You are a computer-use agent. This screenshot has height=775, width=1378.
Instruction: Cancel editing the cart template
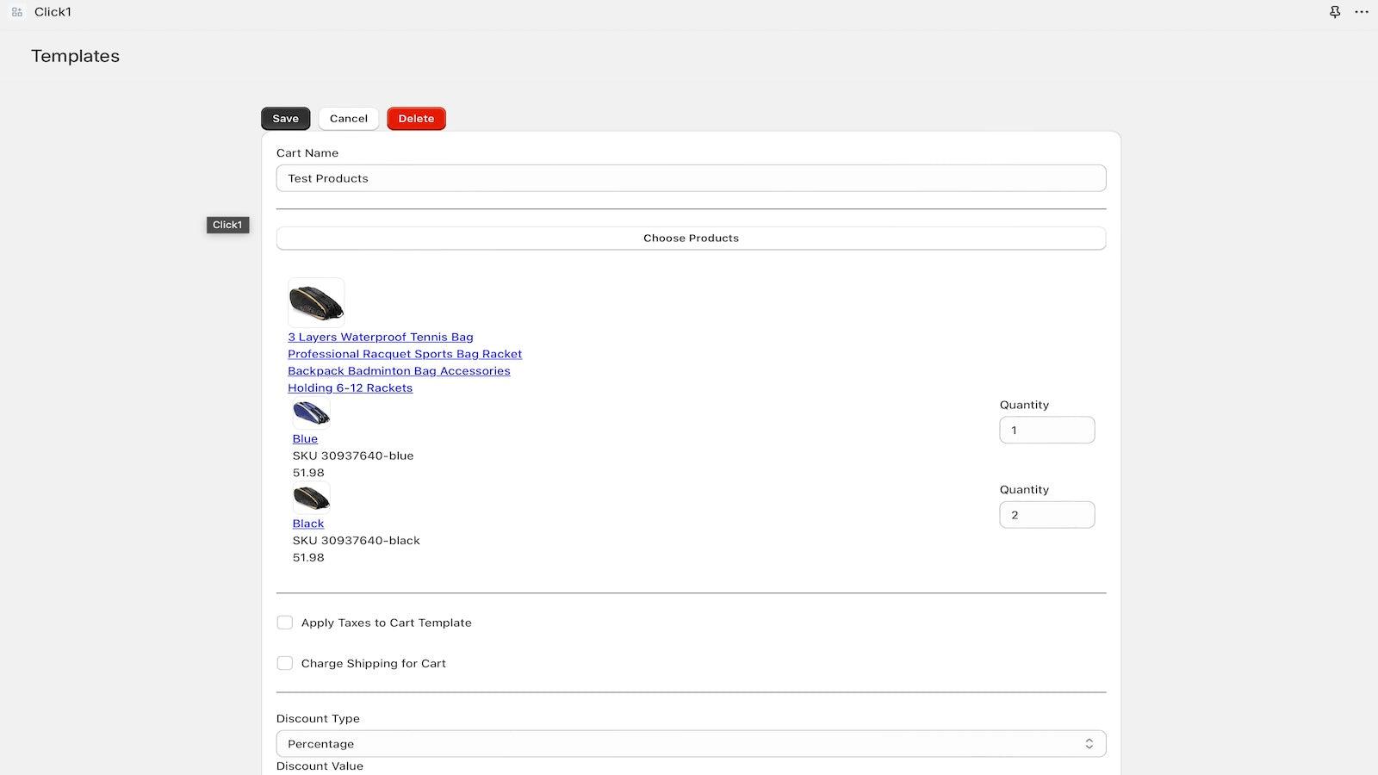coord(348,118)
